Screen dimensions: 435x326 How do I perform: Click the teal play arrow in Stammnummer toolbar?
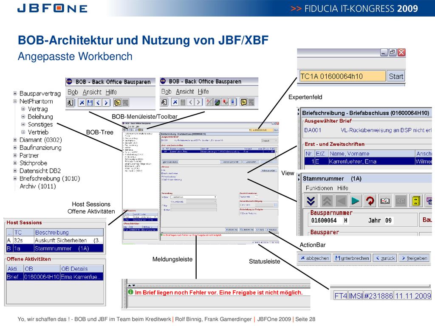[356, 201]
